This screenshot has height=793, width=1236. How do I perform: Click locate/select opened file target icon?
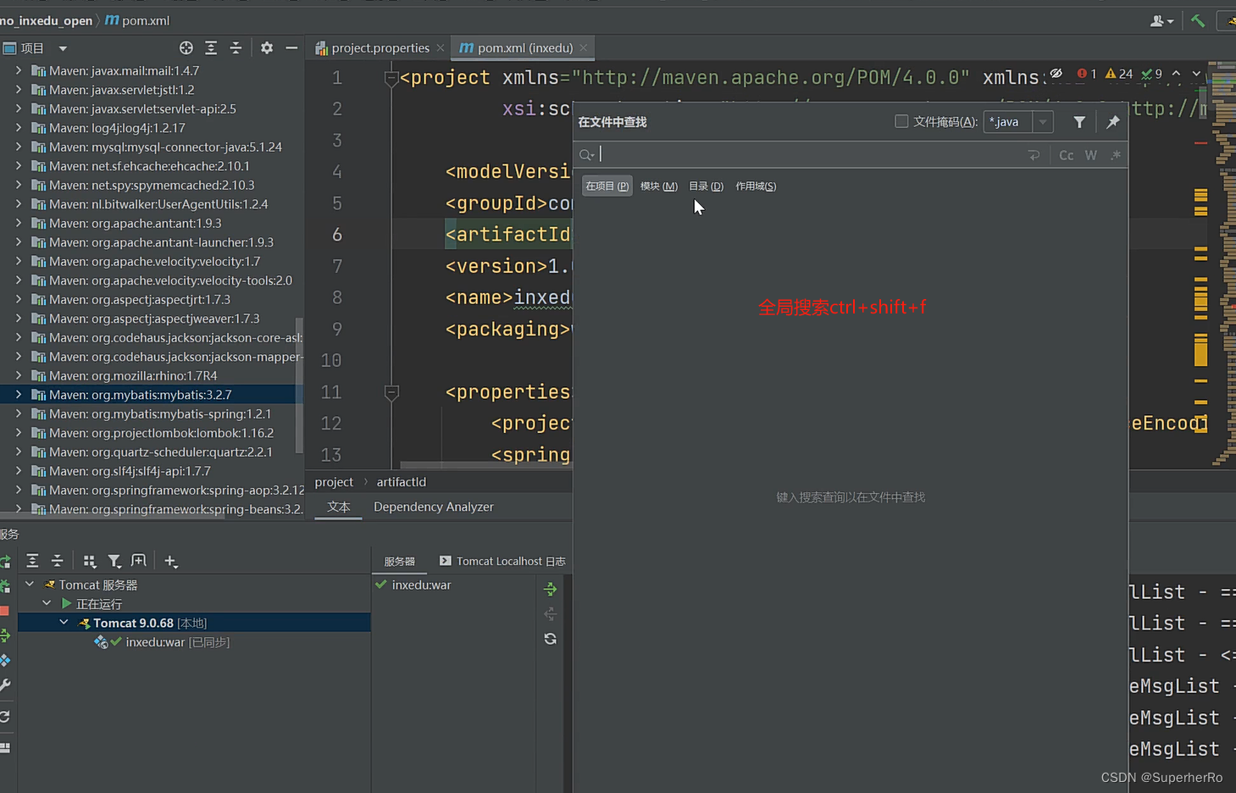[186, 48]
